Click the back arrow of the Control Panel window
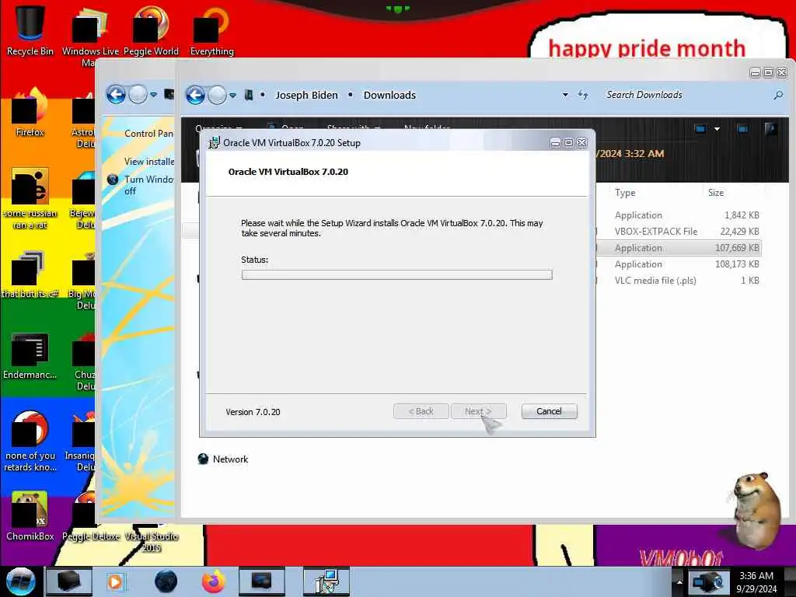 pos(117,94)
